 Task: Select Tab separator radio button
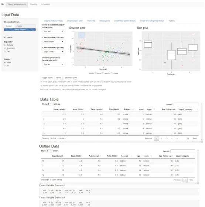(5, 51)
